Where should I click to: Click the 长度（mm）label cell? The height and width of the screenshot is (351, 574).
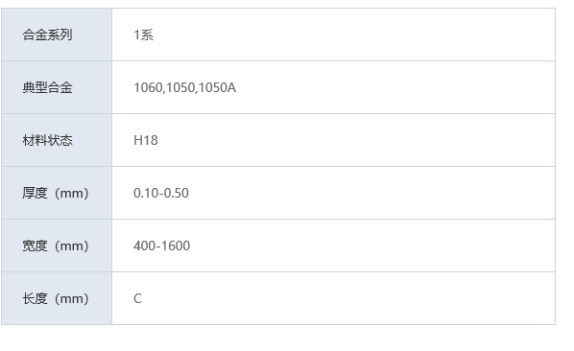[x=57, y=298]
